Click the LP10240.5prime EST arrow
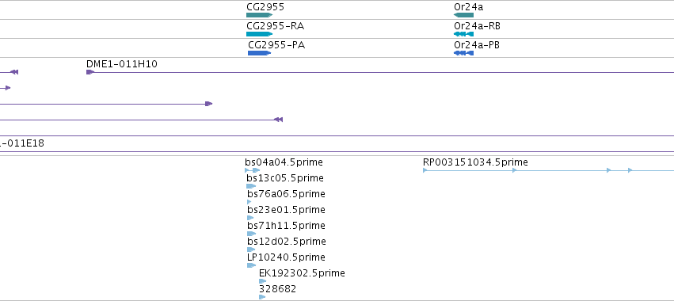 coord(251,265)
